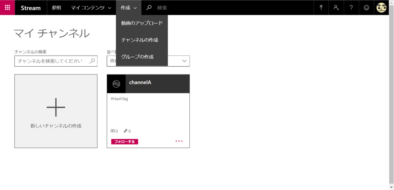Open the user profile avatar
The image size is (394, 190).
(x=381, y=8)
